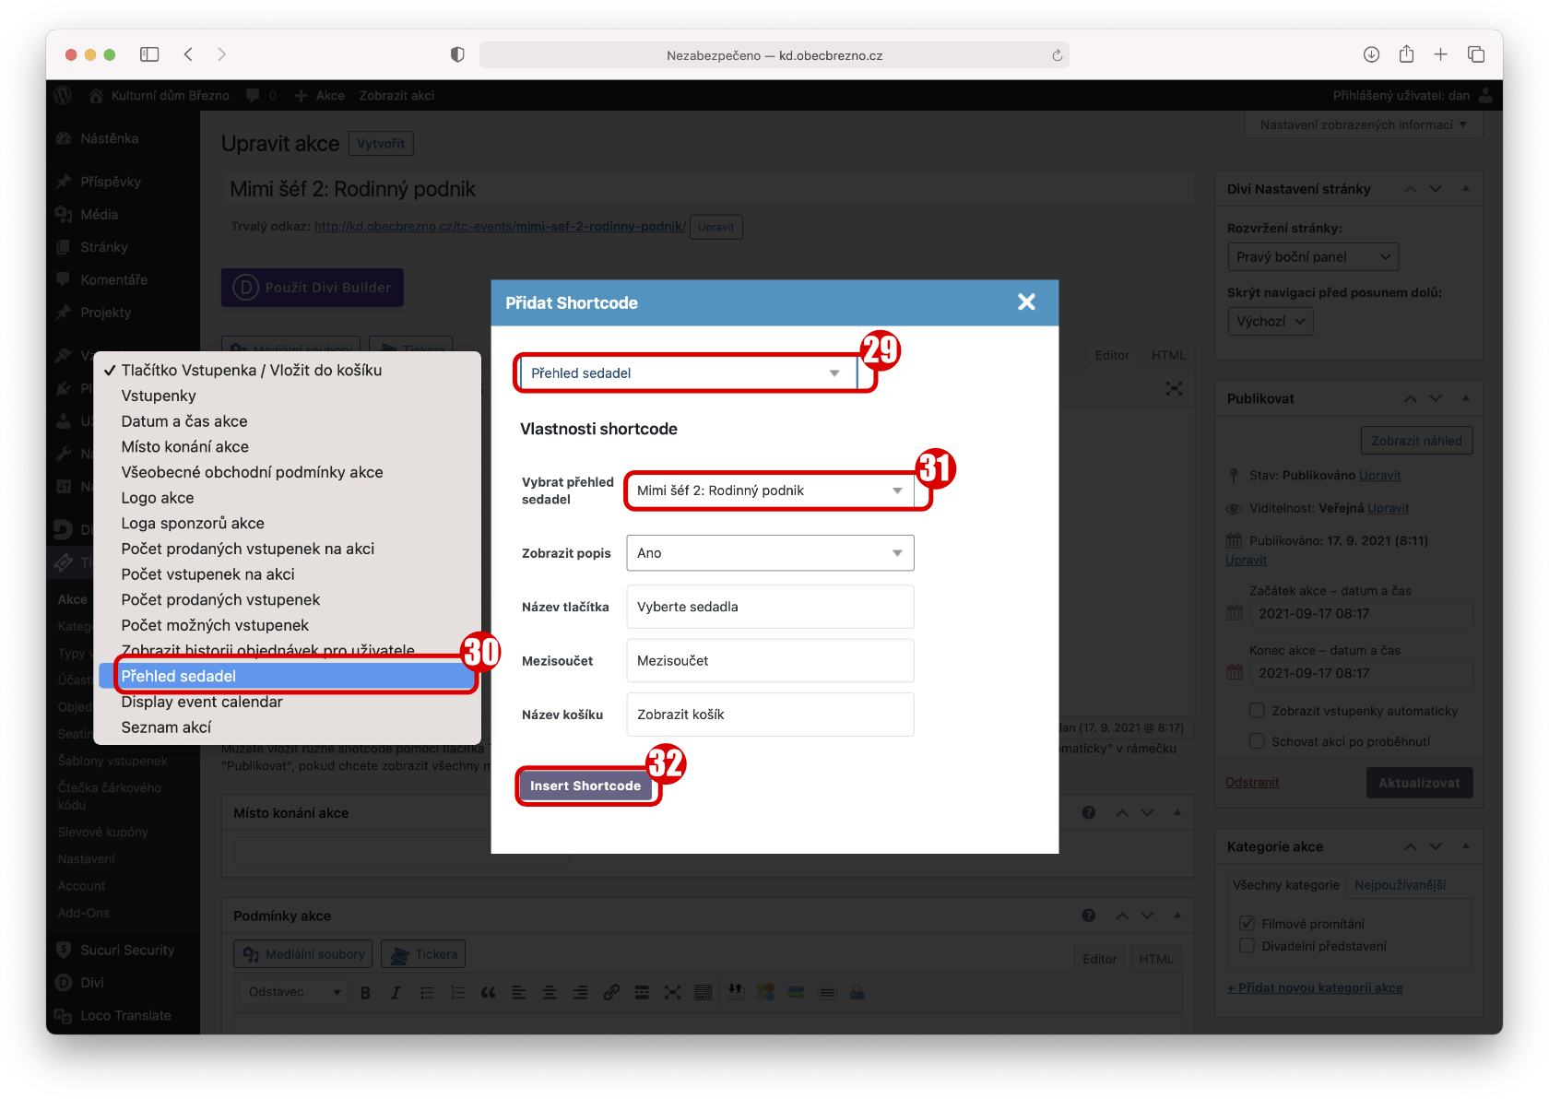Open Safari downloads icon

pyautogui.click(x=1371, y=54)
